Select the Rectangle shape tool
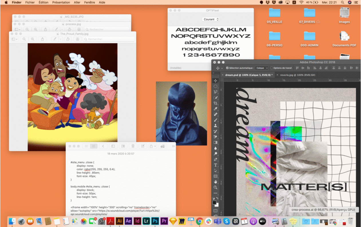 pyautogui.click(x=216, y=176)
